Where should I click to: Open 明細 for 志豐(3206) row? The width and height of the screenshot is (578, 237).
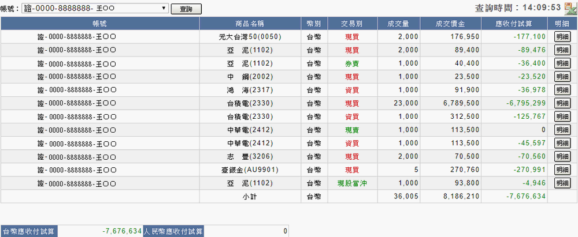[x=562, y=156]
